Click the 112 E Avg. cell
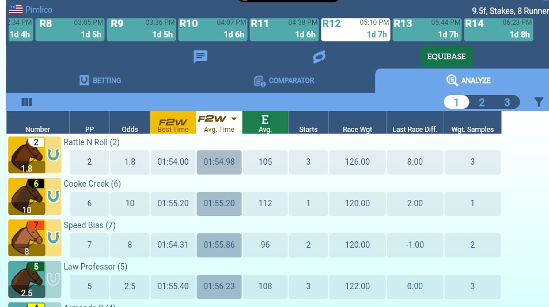This screenshot has height=307, width=549. [x=266, y=203]
